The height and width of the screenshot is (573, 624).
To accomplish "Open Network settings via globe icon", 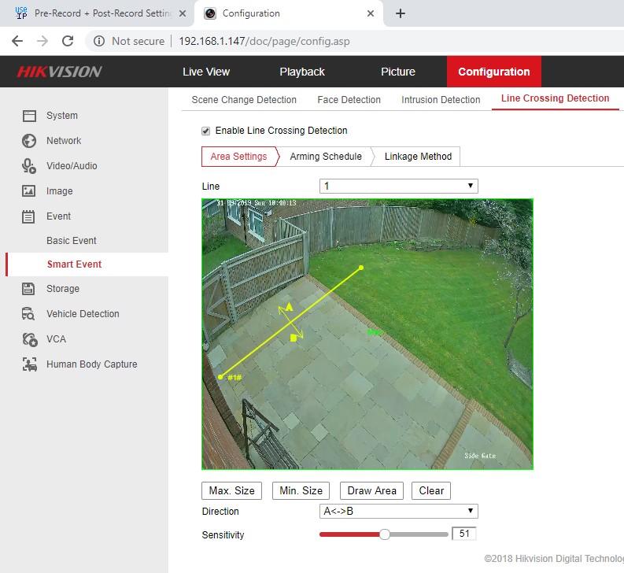I will [x=30, y=141].
